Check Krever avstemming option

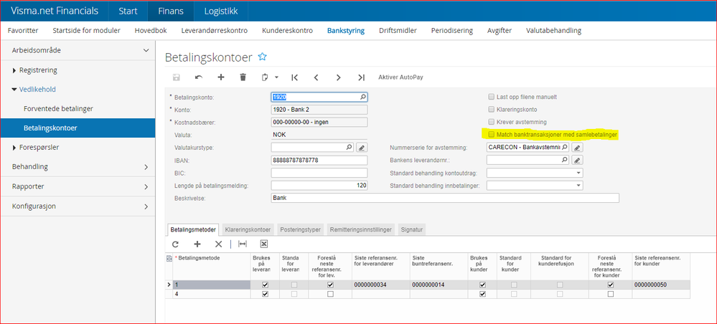(492, 122)
